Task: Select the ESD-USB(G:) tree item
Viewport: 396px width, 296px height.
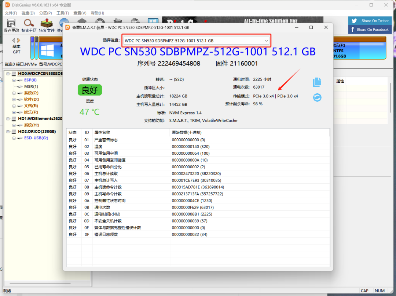Action: pyautogui.click(x=36, y=138)
